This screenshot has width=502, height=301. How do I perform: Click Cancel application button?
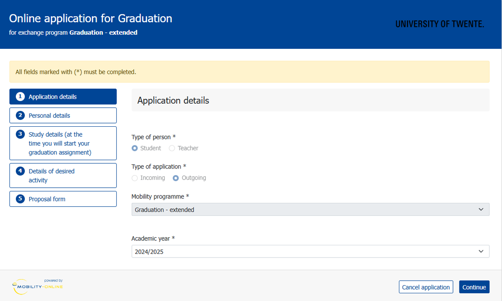[x=426, y=287]
